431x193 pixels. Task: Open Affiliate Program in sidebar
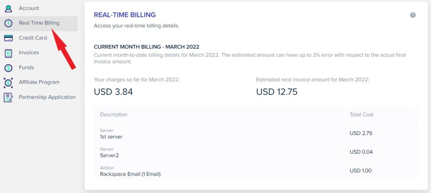[39, 82]
